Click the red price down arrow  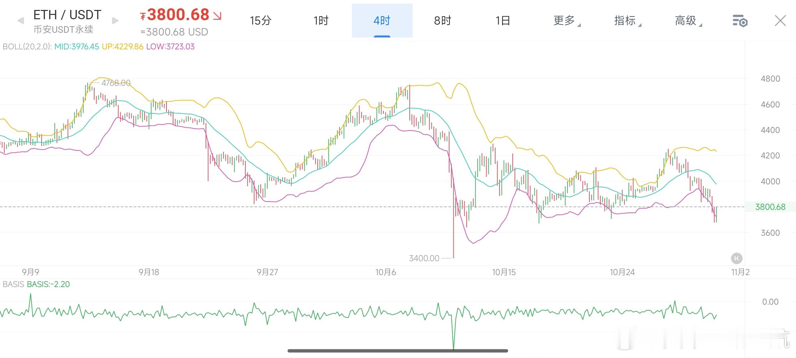point(217,16)
